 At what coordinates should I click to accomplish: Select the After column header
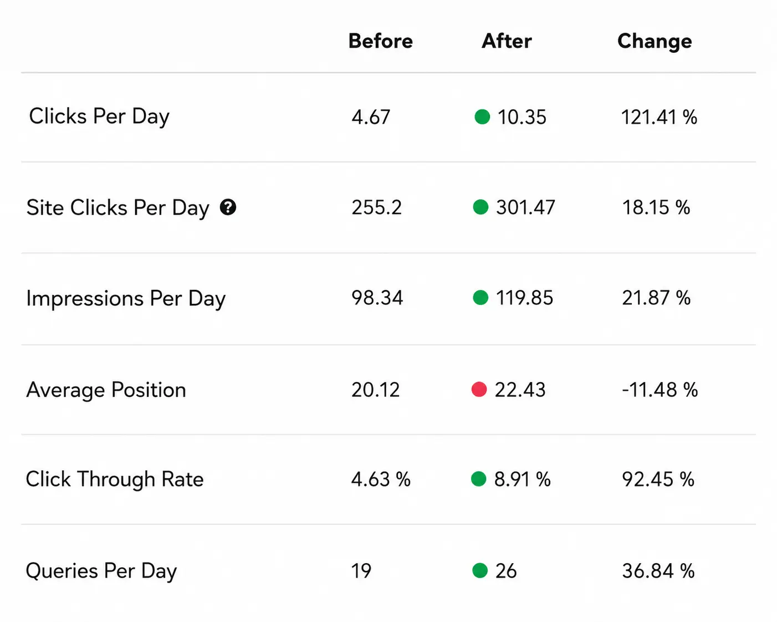tap(507, 41)
